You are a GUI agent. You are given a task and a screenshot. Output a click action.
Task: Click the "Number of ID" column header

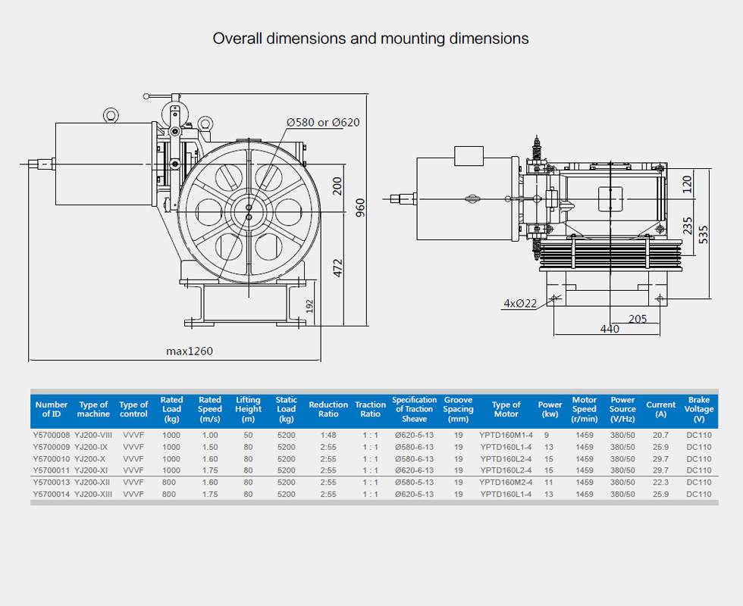[x=52, y=409]
